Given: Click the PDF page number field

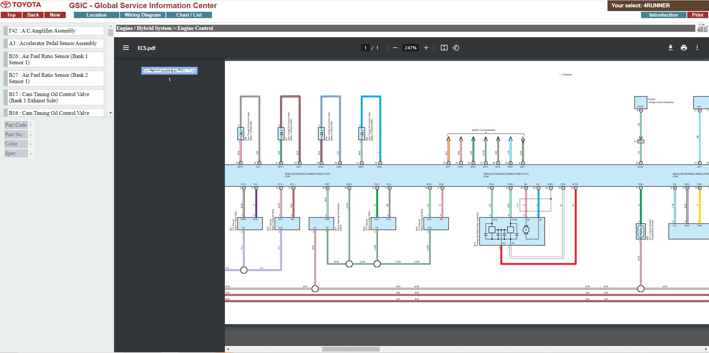Looking at the screenshot, I should [365, 48].
